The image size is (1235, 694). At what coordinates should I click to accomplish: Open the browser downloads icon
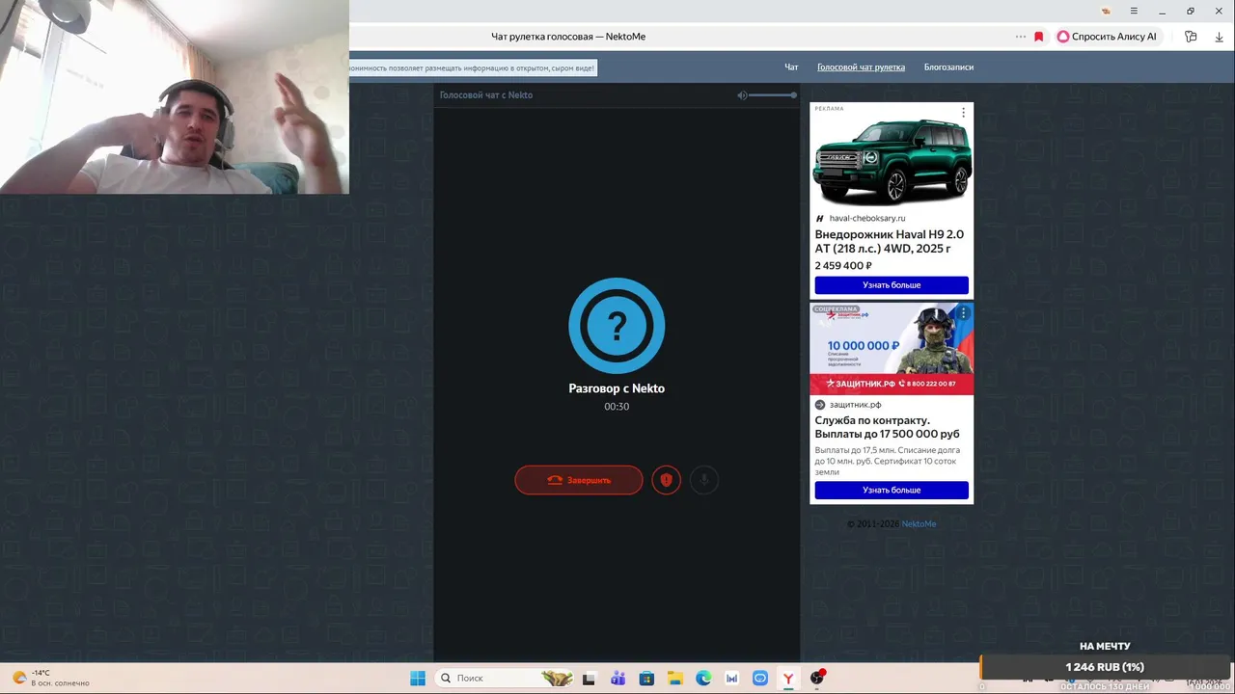coord(1219,37)
